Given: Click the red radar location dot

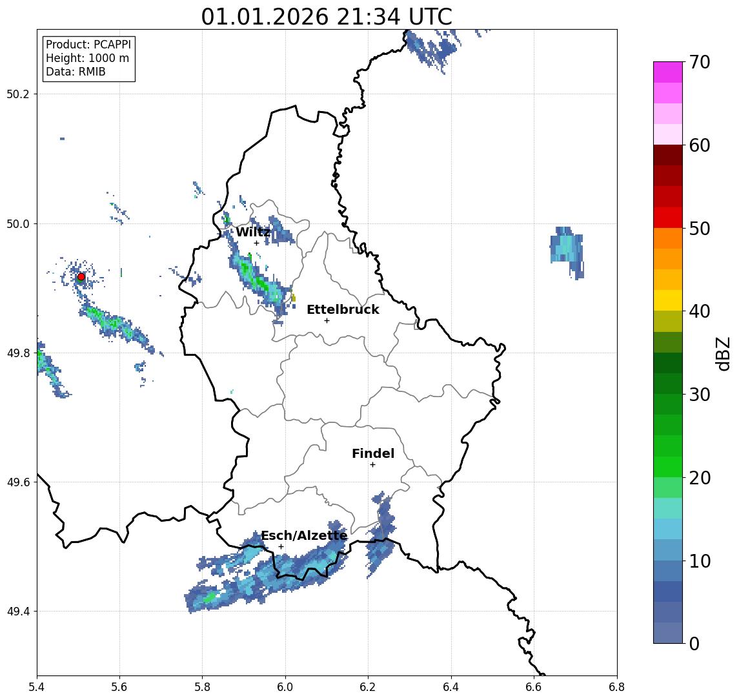Looking at the screenshot, I should 81,277.
